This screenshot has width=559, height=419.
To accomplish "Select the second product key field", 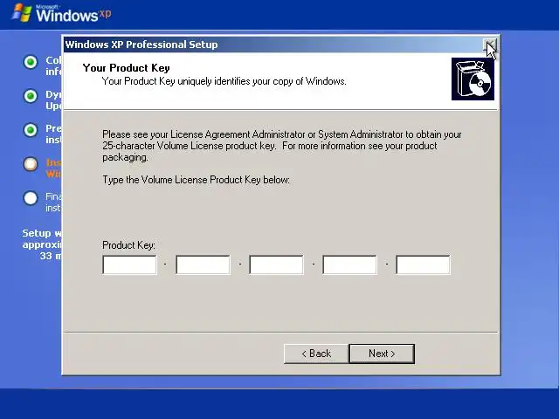I will pyautogui.click(x=203, y=264).
